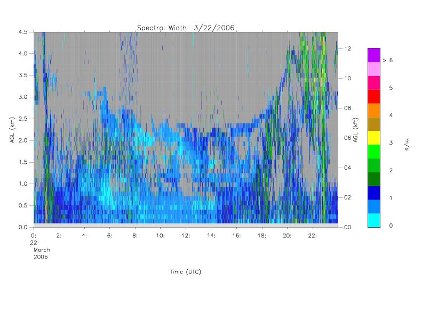
Task: Click the 'AGL (kft)' right axis title
Action: (355, 130)
